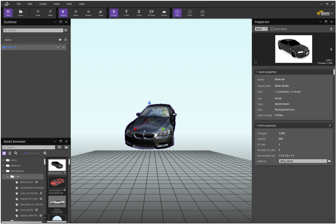Open actions for Scion-xB.fbx tree entry
The image size is (336, 224).
tap(36, 210)
